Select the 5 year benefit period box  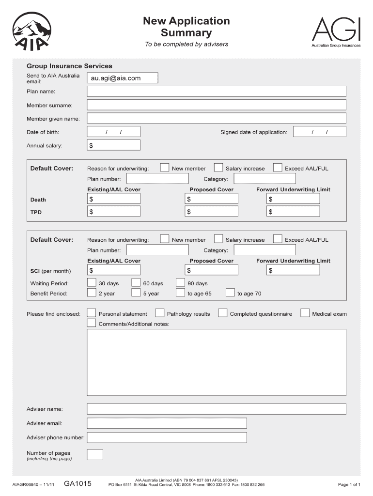pos(136,293)
